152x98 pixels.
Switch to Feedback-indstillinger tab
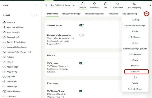tap(71, 14)
